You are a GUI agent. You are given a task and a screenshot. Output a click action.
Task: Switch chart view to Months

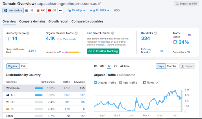coord(171,66)
